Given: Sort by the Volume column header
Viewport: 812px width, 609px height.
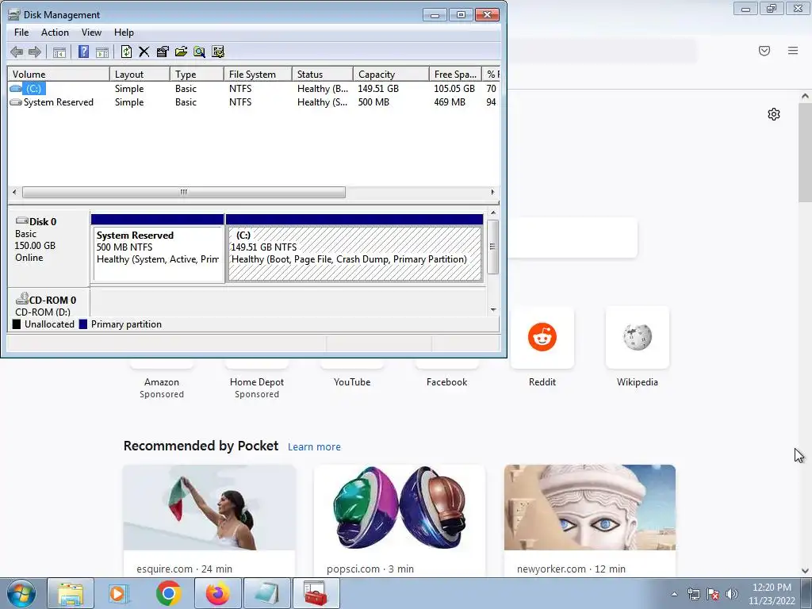Looking at the screenshot, I should pyautogui.click(x=59, y=74).
